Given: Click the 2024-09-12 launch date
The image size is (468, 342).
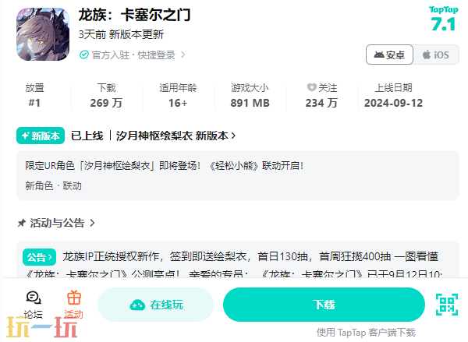Looking at the screenshot, I should point(393,103).
